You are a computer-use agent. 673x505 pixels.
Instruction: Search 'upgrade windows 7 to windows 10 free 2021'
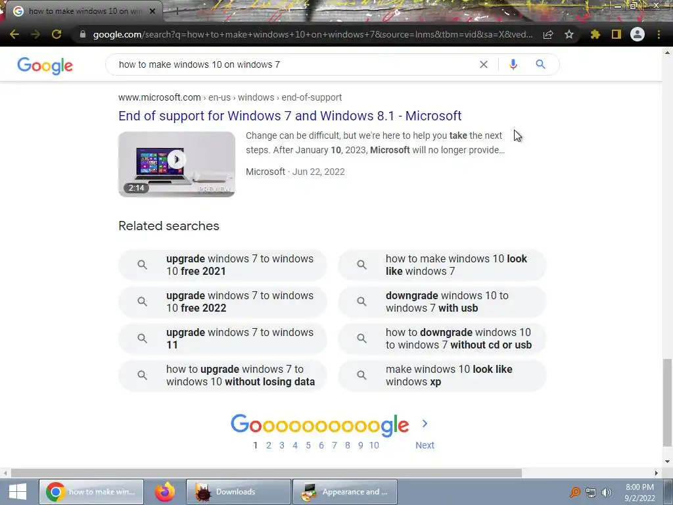click(223, 265)
